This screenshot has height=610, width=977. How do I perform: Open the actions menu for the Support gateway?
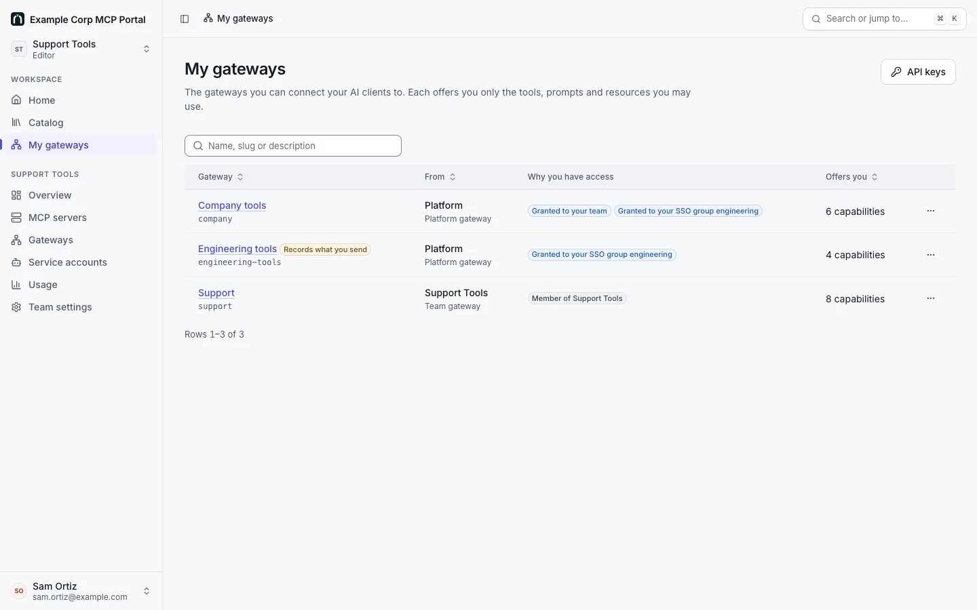[x=931, y=298]
